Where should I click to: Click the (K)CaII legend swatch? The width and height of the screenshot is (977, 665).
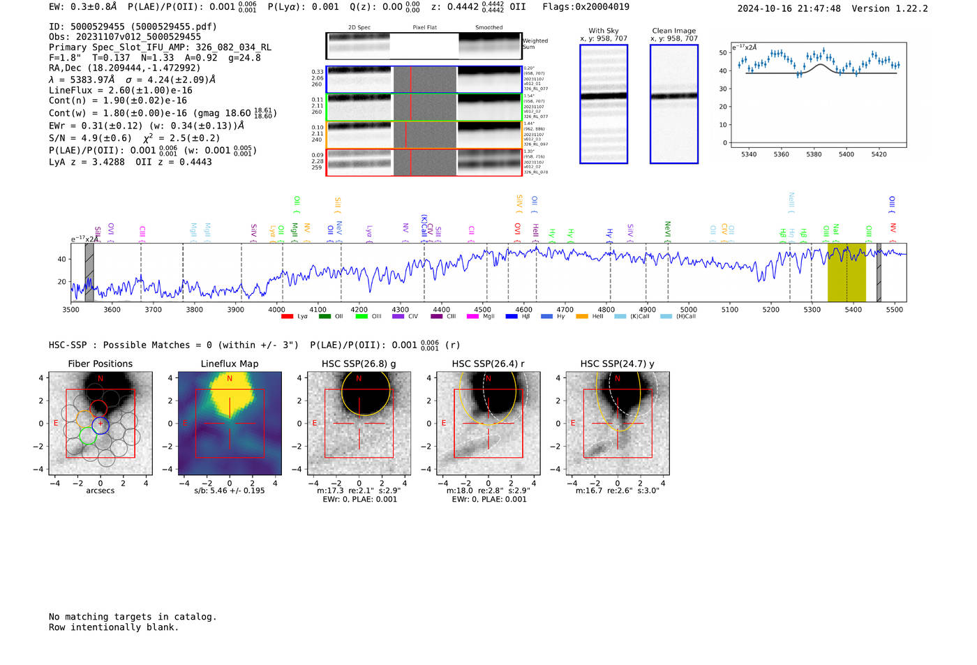[x=620, y=317]
